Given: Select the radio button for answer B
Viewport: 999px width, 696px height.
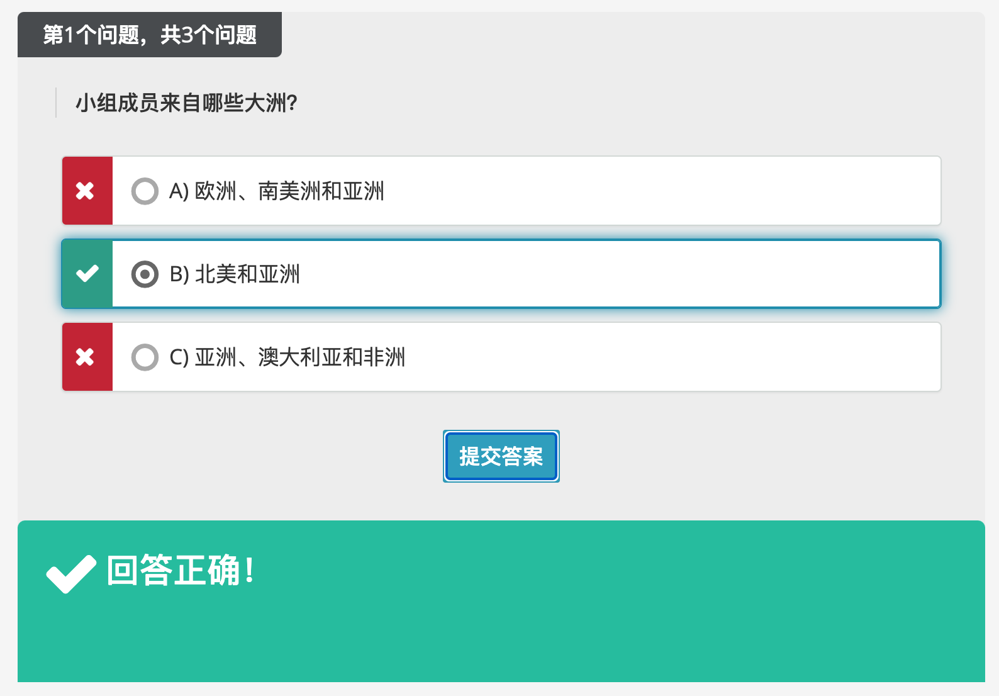Looking at the screenshot, I should pos(145,274).
